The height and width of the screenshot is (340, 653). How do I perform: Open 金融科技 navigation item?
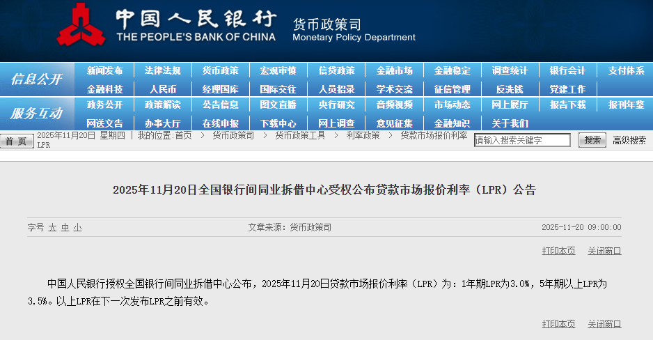(104, 89)
